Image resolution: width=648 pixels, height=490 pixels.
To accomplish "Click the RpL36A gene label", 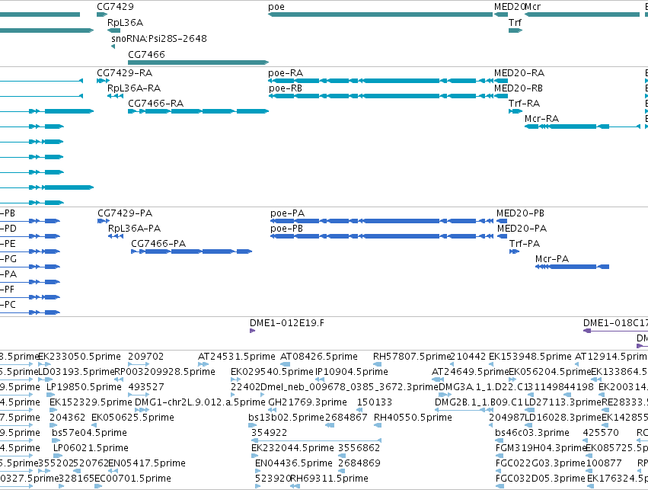I will (125, 23).
